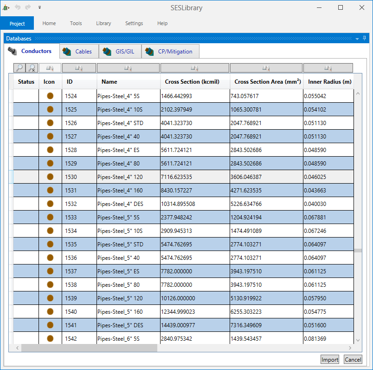The width and height of the screenshot is (373, 370).
Task: Click the undo arrow in title bar
Action: 18,7
